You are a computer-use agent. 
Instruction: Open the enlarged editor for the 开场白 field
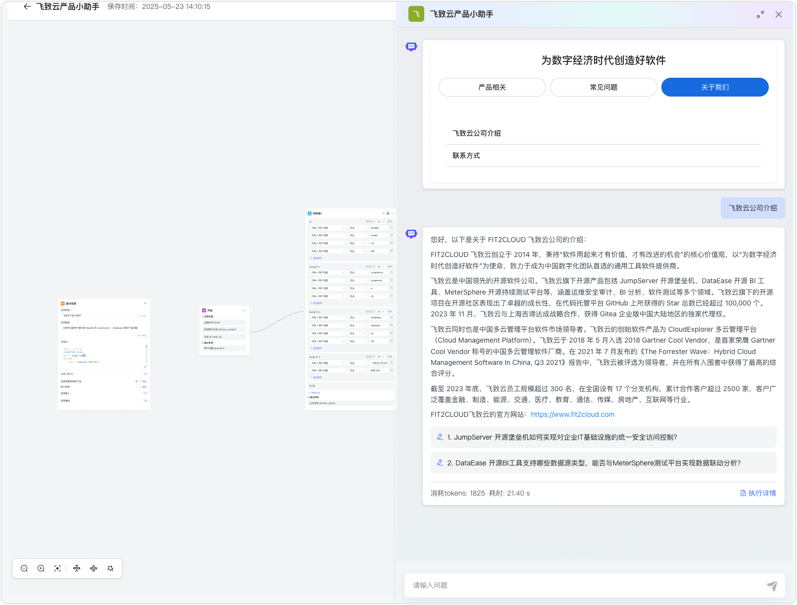tap(145, 367)
